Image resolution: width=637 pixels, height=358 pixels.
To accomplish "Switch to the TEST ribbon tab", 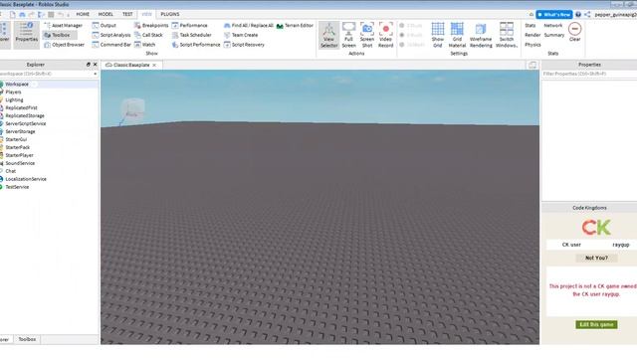I will [x=127, y=14].
